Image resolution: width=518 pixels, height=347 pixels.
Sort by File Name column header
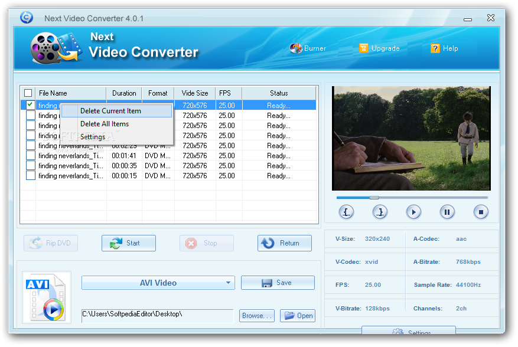(x=71, y=93)
